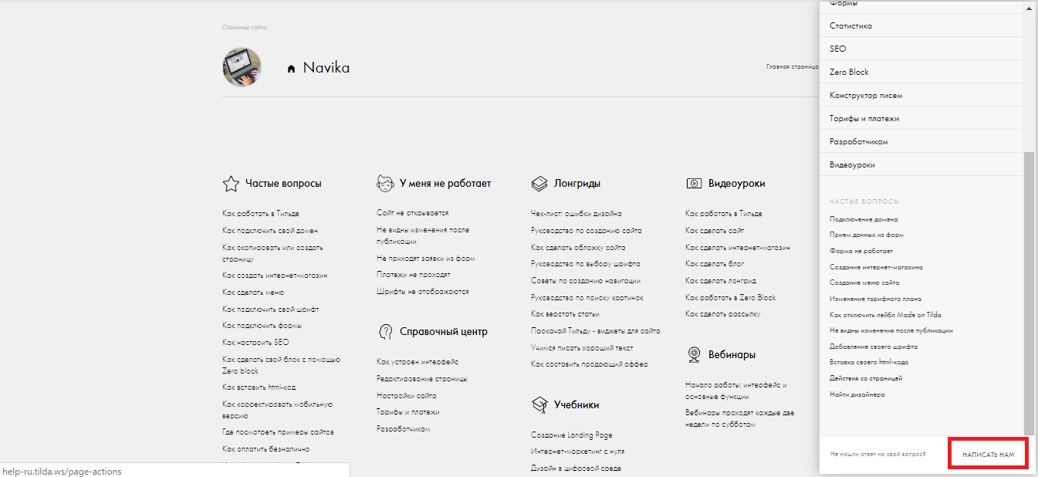Click the camera icon beside Видеоуроки
Image resolution: width=1038 pixels, height=477 pixels.
point(694,184)
